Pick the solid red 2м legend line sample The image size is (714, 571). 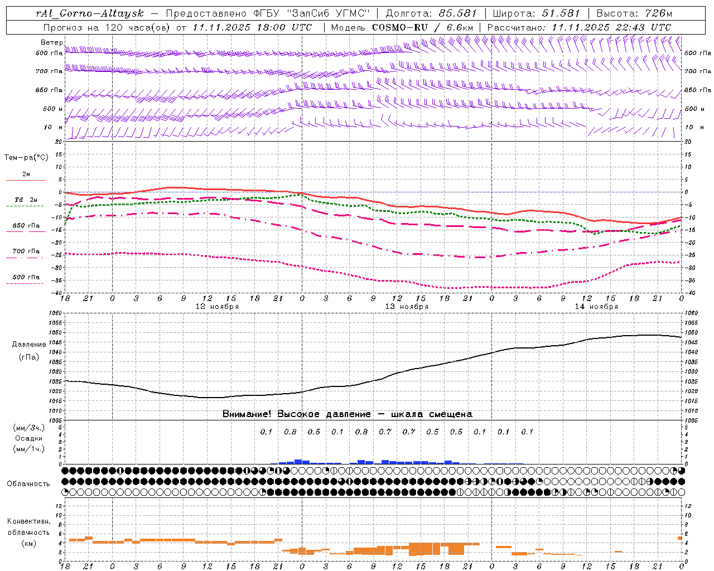[x=26, y=180]
